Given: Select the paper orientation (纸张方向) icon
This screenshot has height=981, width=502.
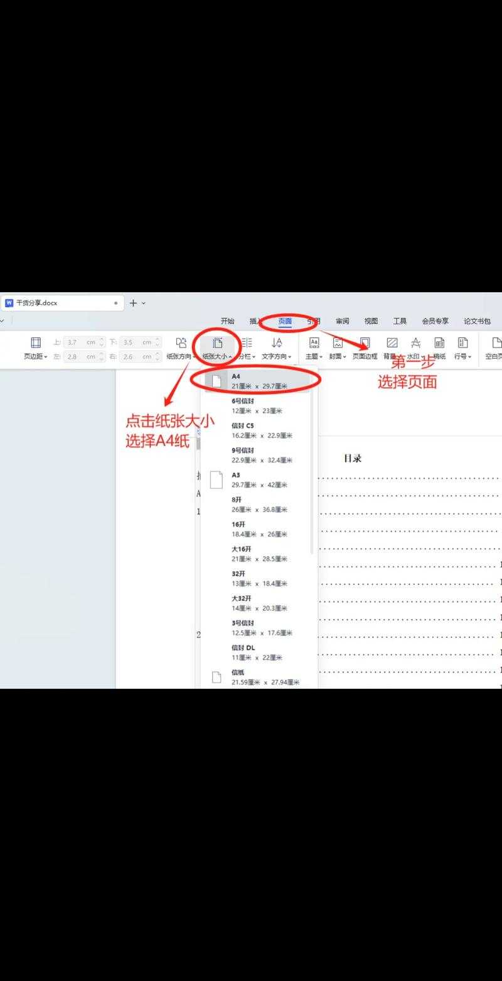Looking at the screenshot, I should tap(181, 343).
